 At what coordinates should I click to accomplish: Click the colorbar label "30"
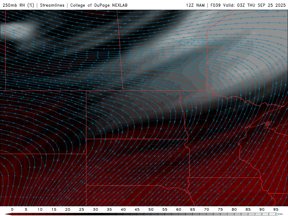coord(95,210)
